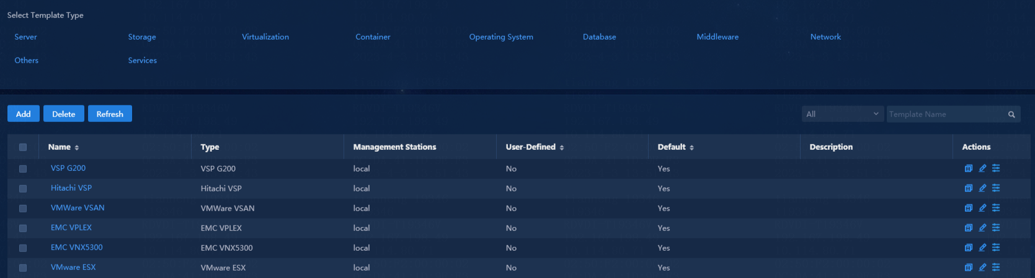The width and height of the screenshot is (1035, 278).
Task: Open the EMC VPLEX template link
Action: click(x=71, y=228)
